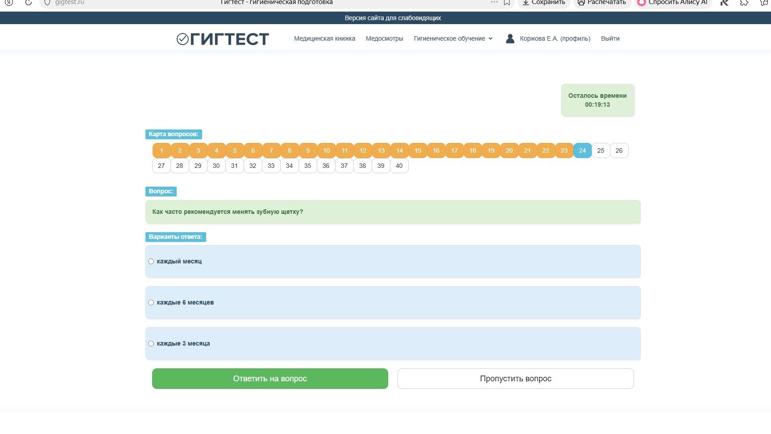Go to question 40 in the map
Image resolution: width=771 pixels, height=434 pixels.
tap(399, 166)
